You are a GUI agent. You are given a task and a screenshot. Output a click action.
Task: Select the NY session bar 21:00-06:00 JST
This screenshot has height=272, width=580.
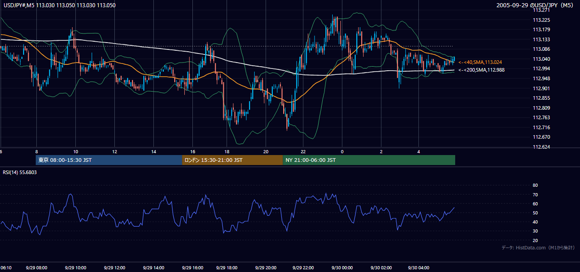pyautogui.click(x=369, y=160)
